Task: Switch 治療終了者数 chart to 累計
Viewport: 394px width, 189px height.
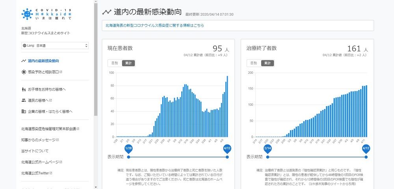Action: point(268,63)
